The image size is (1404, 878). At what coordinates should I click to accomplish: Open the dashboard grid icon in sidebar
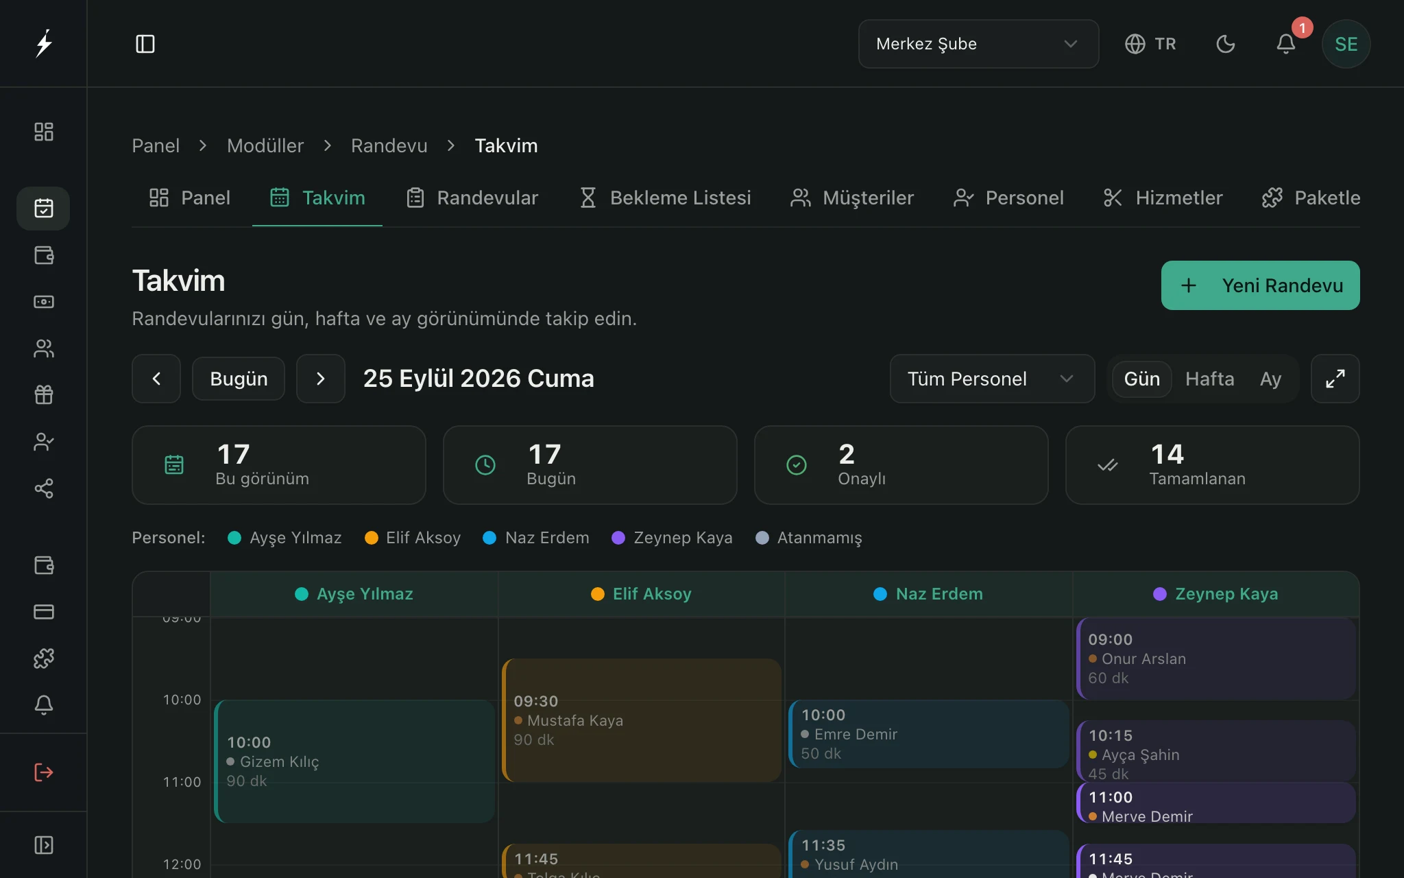44,132
